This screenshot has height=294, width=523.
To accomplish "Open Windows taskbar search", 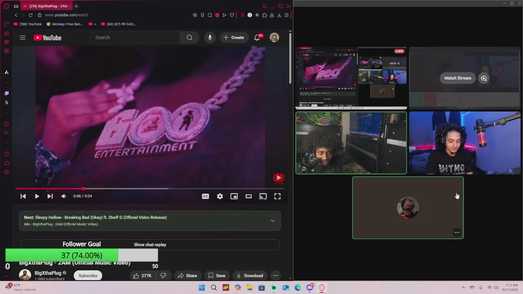I will pyautogui.click(x=214, y=287).
